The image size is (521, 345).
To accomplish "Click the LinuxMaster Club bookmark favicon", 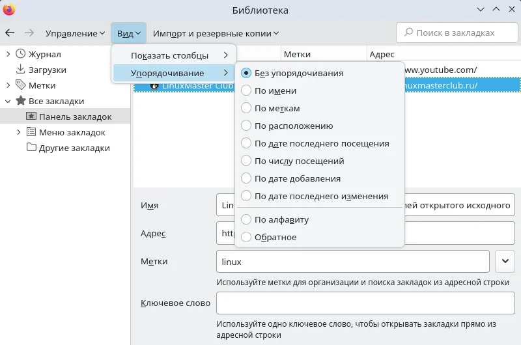I will [154, 87].
